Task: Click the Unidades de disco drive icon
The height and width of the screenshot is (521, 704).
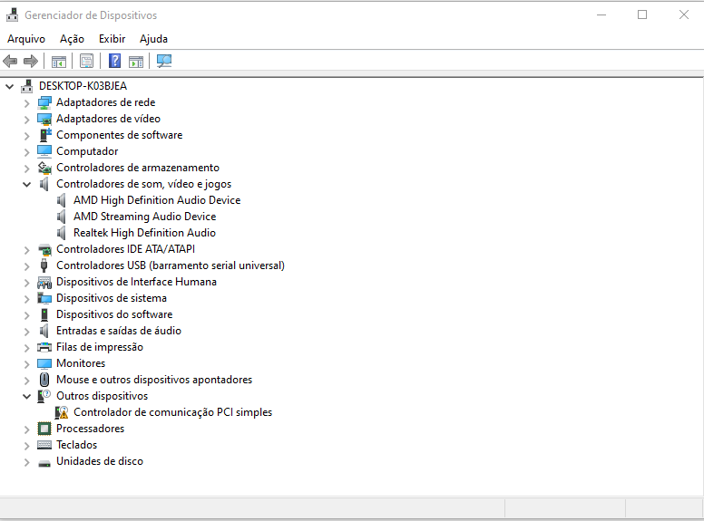Action: (44, 463)
